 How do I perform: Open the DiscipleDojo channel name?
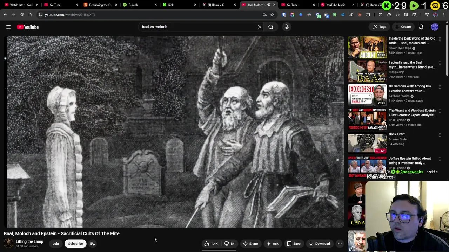pyautogui.click(x=396, y=72)
